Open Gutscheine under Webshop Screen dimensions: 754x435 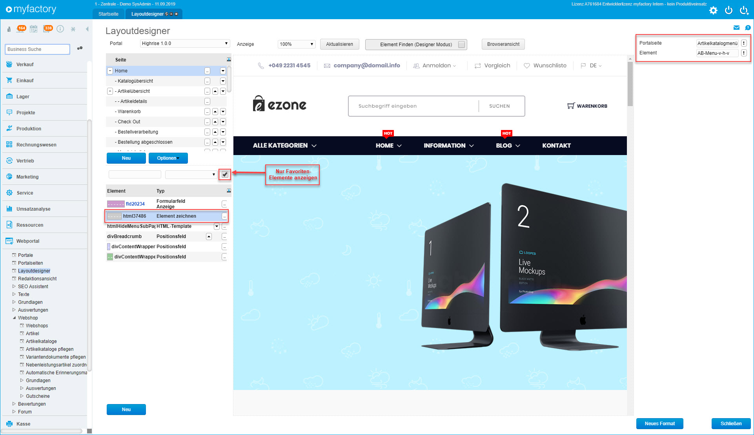tap(38, 396)
